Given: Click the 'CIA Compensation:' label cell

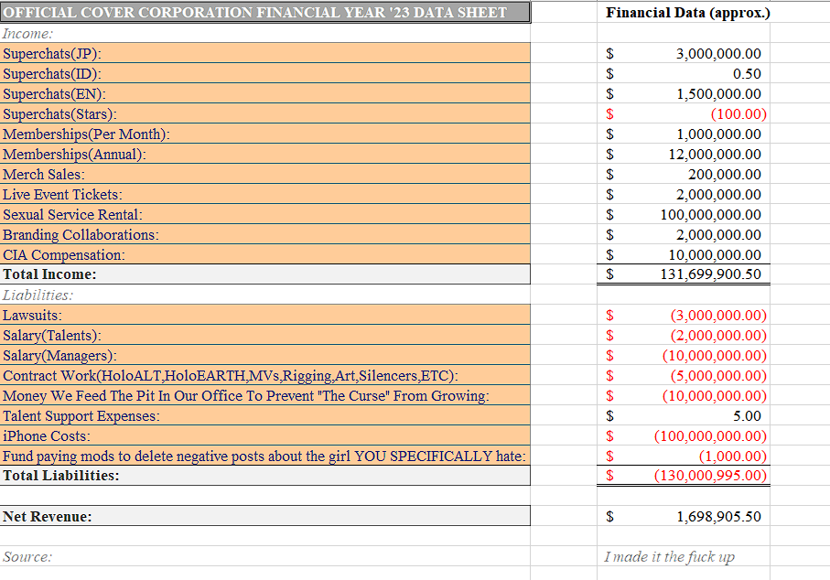Looking at the screenshot, I should (x=264, y=254).
